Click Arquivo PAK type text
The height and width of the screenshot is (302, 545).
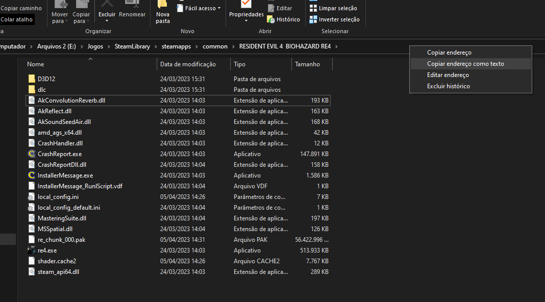(251, 239)
